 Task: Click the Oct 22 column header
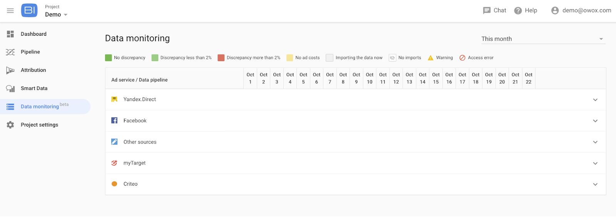pos(529,78)
